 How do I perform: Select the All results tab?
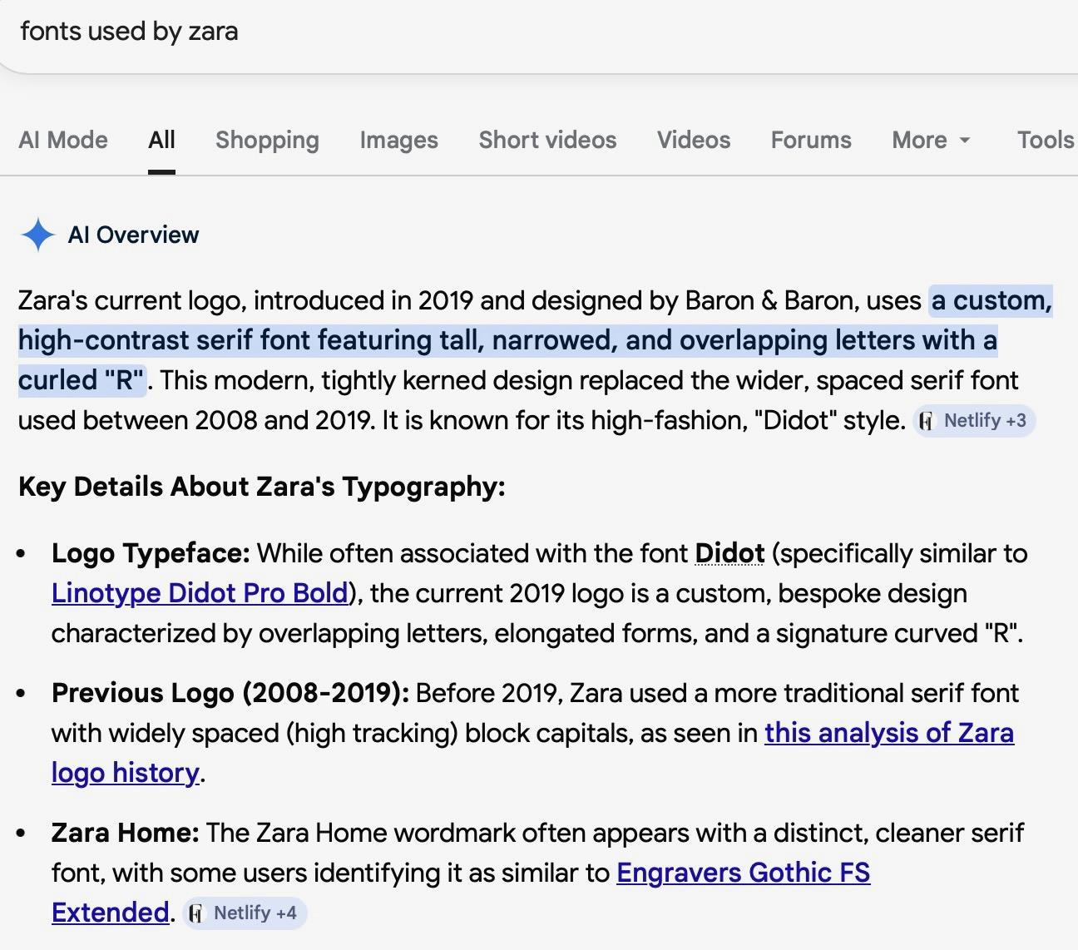coord(161,140)
